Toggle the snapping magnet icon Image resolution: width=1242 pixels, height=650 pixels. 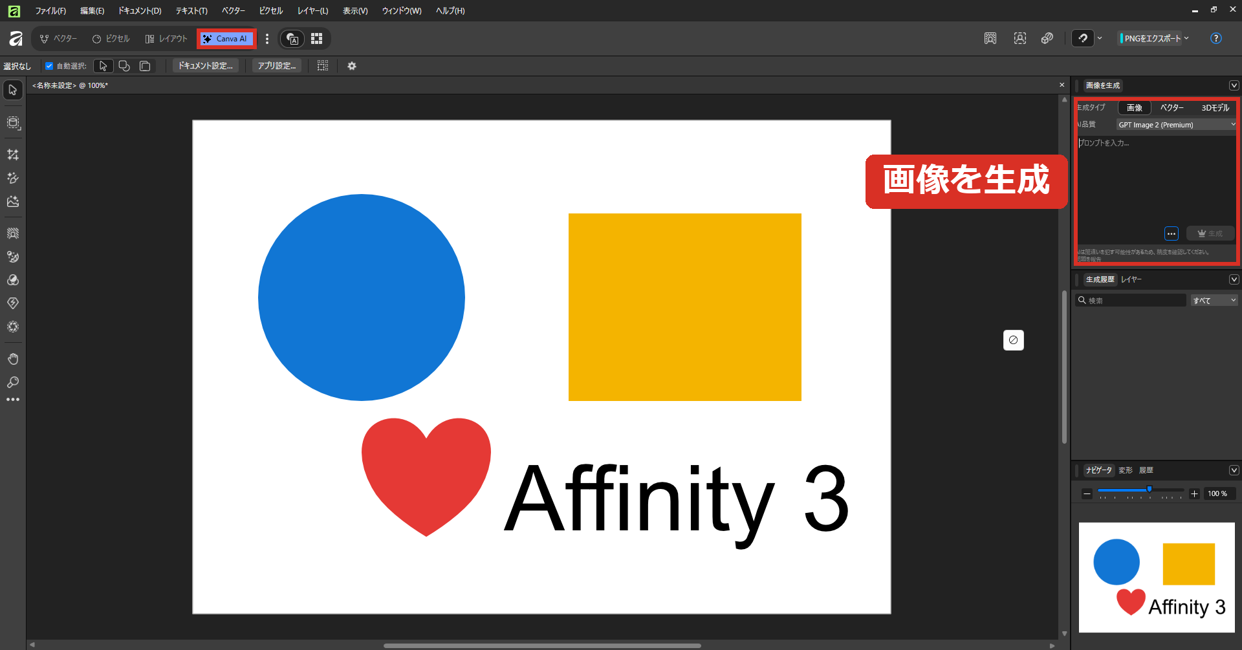coord(1083,38)
